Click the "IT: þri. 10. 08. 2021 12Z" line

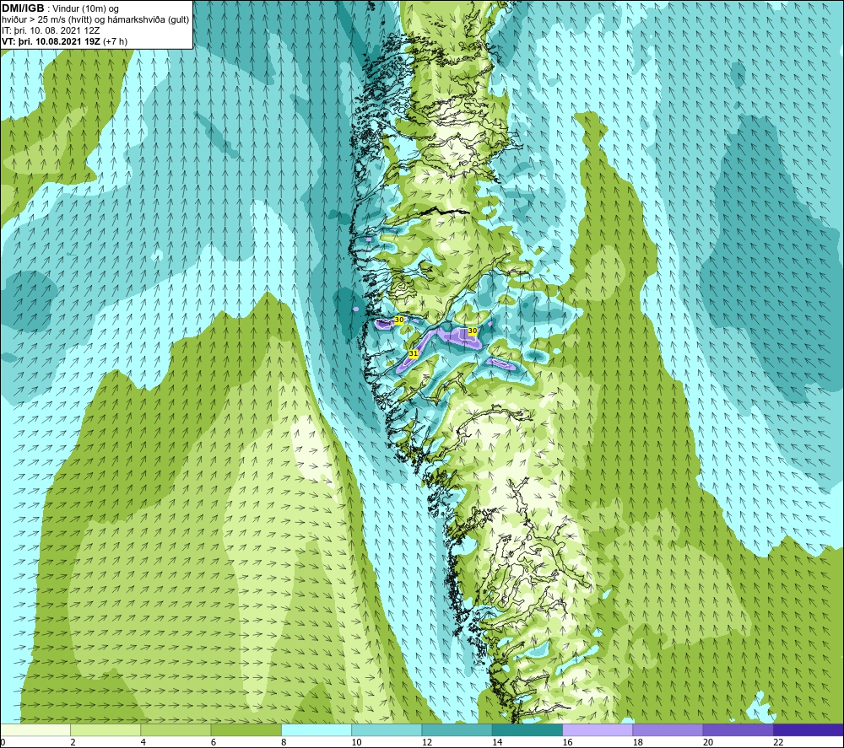click(51, 30)
